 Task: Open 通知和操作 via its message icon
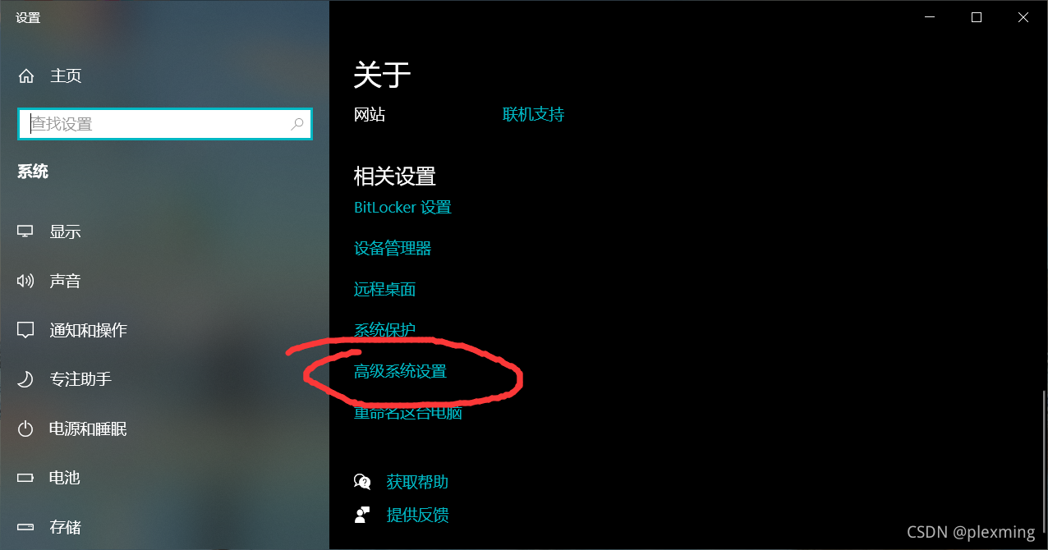coord(25,330)
